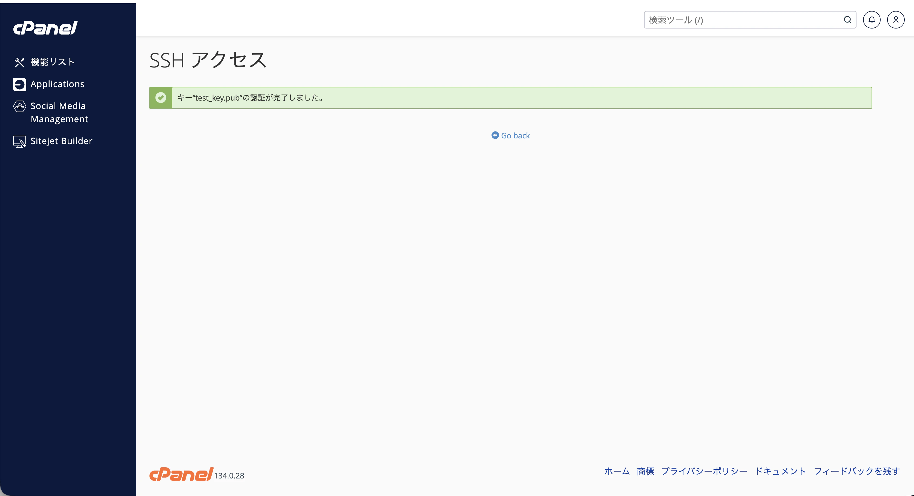Viewport: 914px width, 496px height.
Task: Click the Social Media Management icon
Action: [19, 106]
